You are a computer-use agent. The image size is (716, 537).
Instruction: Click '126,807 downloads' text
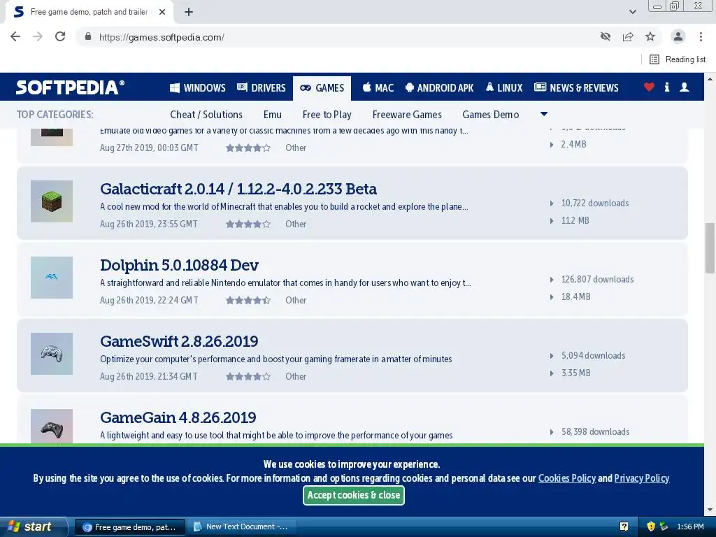tap(597, 280)
